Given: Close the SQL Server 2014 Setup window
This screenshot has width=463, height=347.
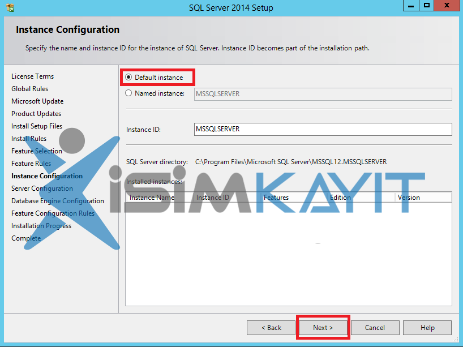Looking at the screenshot, I should [447, 6].
